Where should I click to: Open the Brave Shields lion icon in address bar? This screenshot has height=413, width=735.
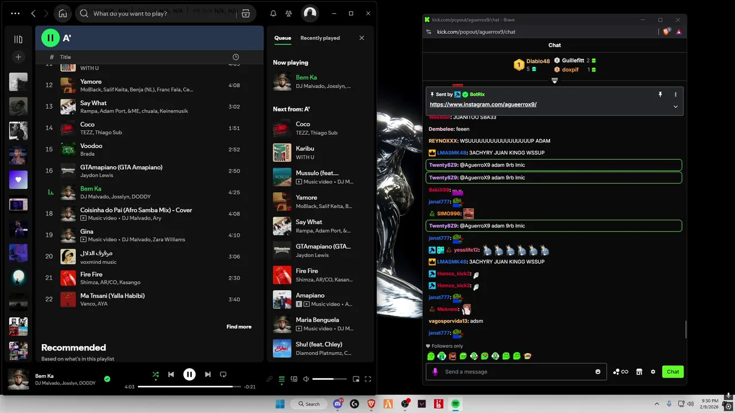(666, 32)
